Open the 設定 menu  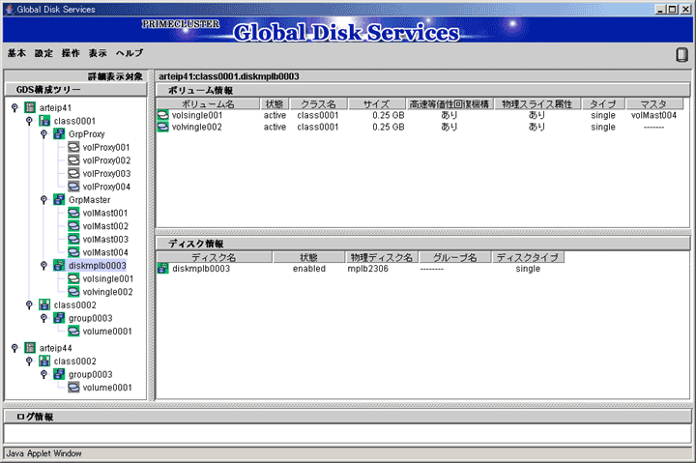click(x=43, y=53)
